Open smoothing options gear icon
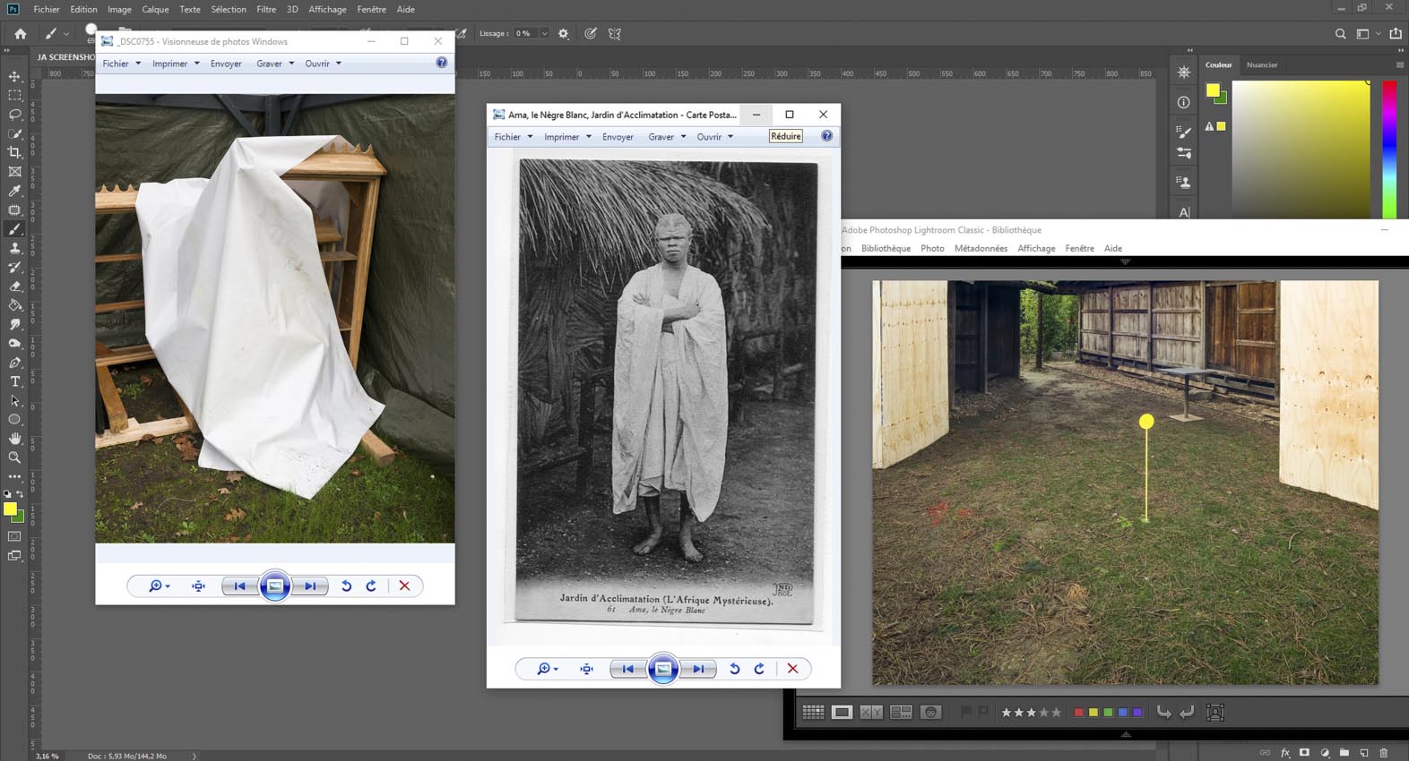This screenshot has height=761, width=1409. click(x=563, y=34)
